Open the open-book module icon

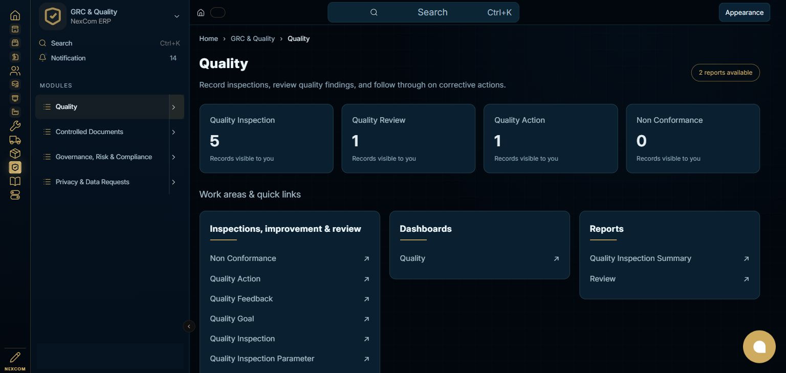point(15,181)
